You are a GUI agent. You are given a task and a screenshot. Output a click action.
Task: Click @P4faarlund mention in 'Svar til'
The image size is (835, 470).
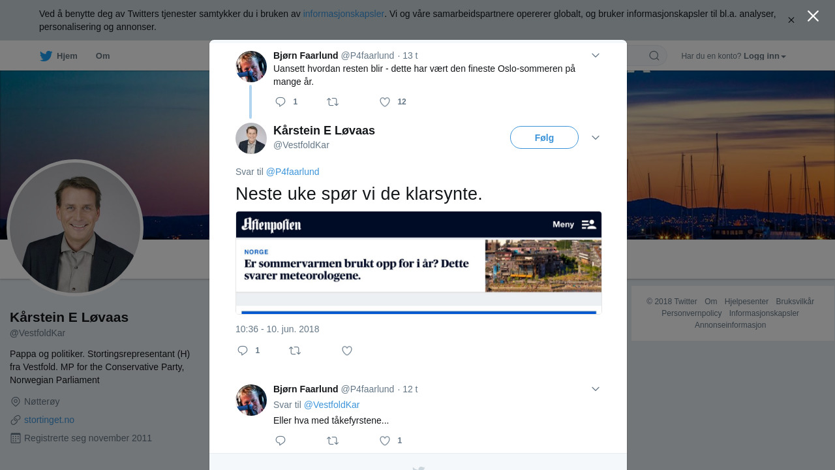click(292, 172)
